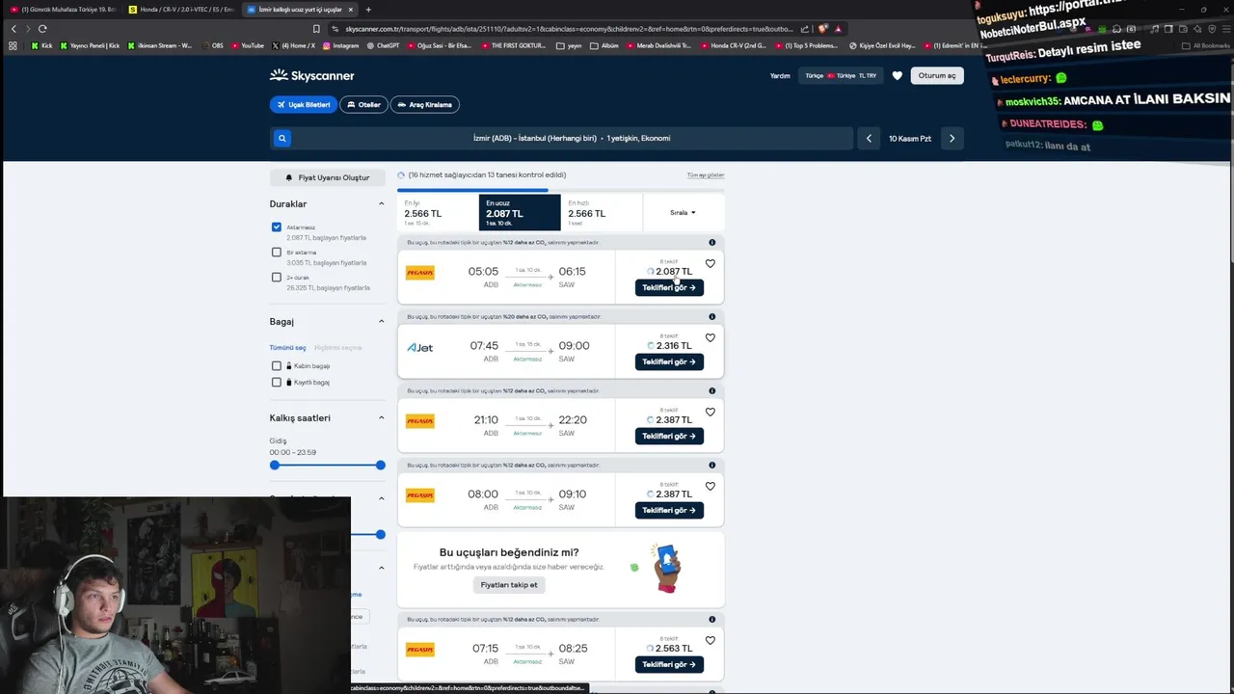This screenshot has height=694, width=1234.
Task: Switch to Oteller tab
Action: click(363, 104)
